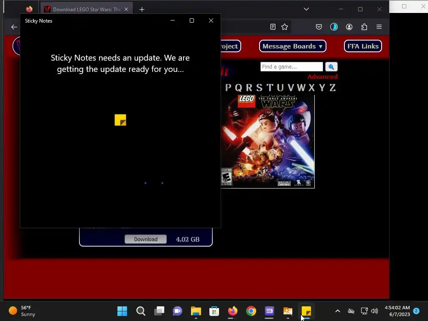Click the Sticky Notes taskbar icon
This screenshot has height=321, width=428.
[306, 311]
